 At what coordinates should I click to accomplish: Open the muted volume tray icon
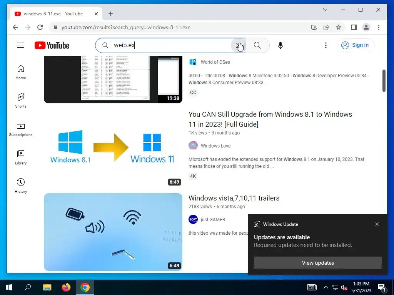pyautogui.click(x=344, y=287)
